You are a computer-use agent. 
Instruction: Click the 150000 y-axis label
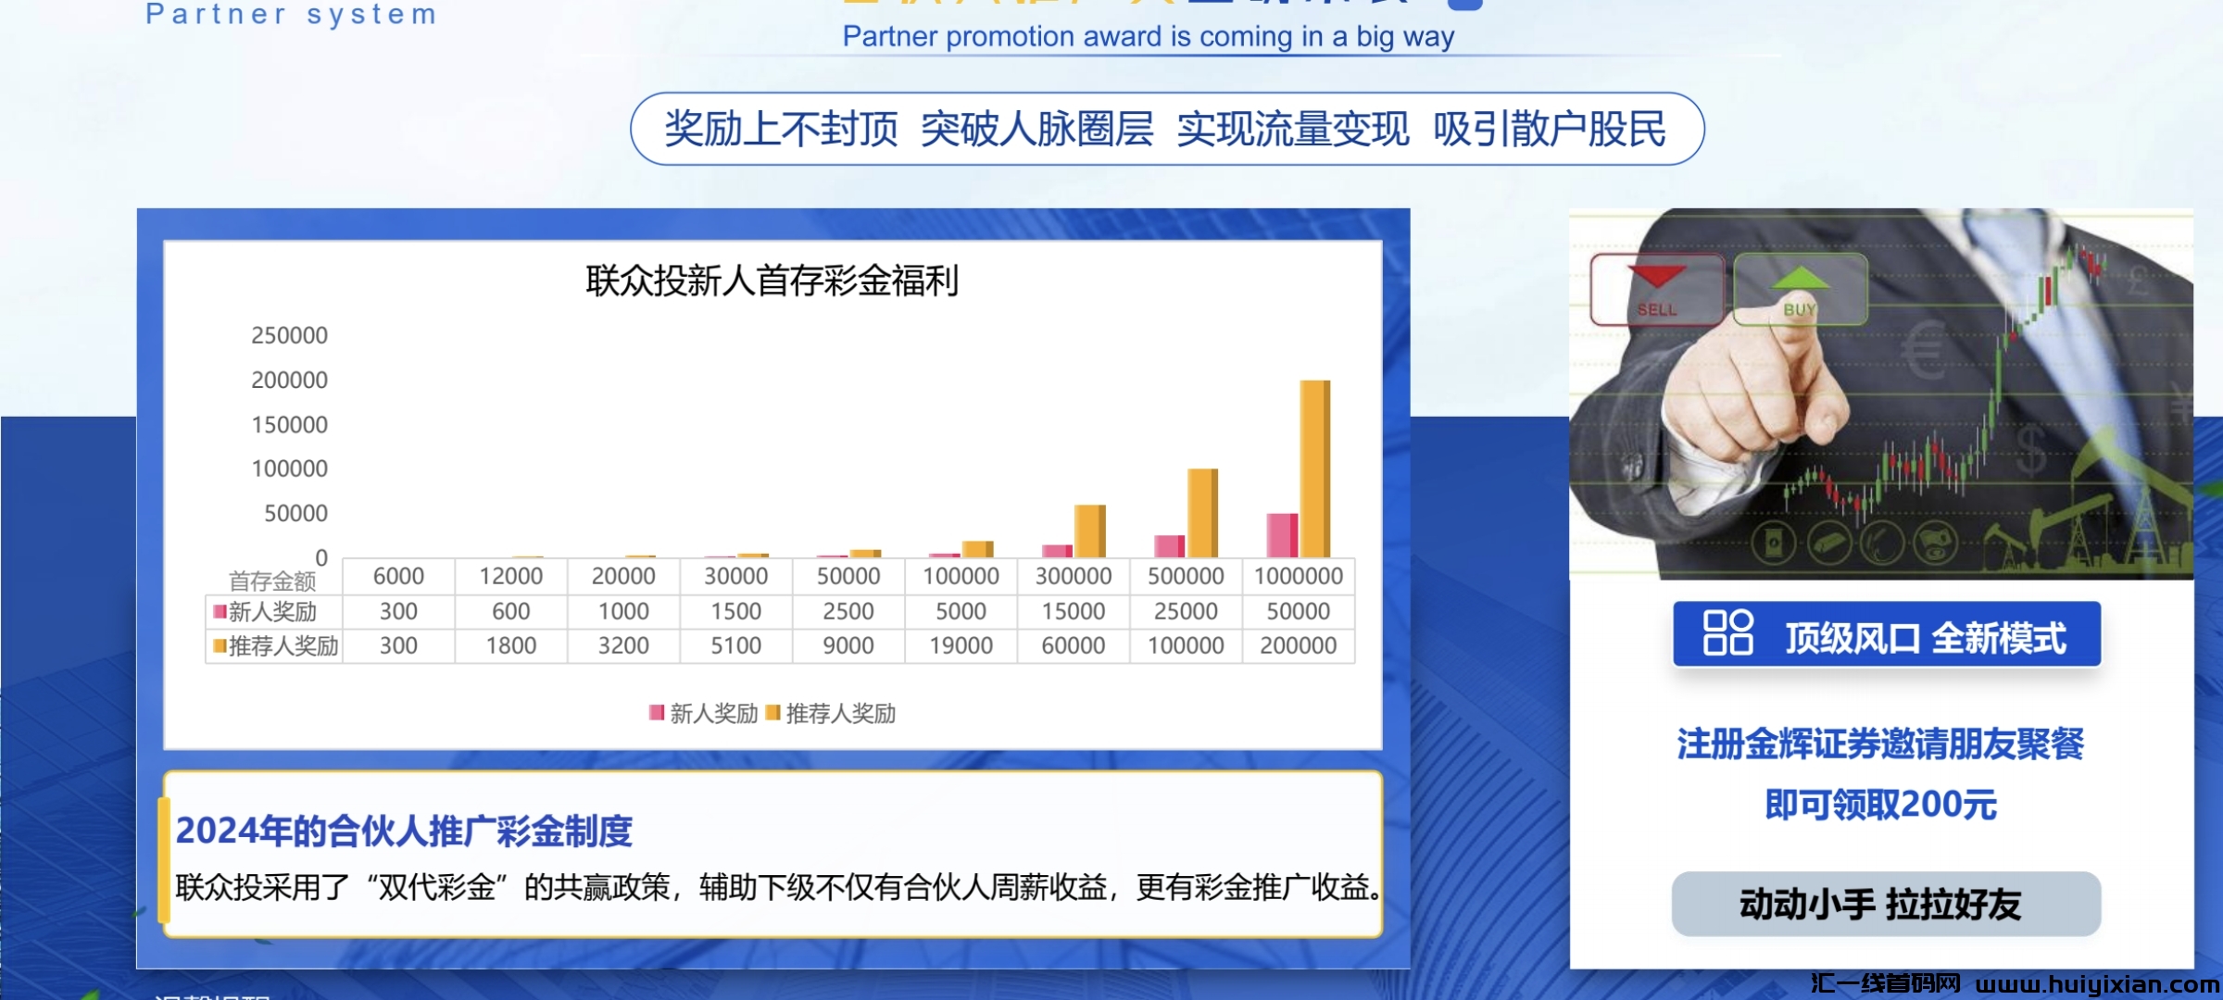click(289, 424)
